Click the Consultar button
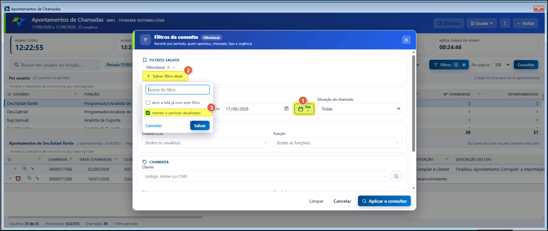 (526, 65)
